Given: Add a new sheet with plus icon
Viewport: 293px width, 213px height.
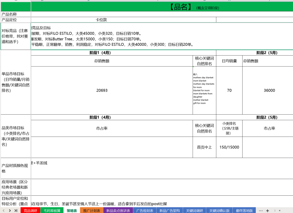Looking at the screenshot, I should click(267, 211).
